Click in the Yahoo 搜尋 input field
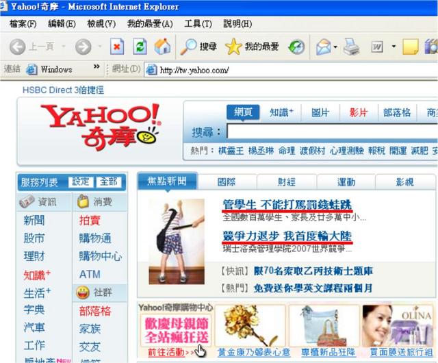Image resolution: width=438 pixels, height=363 pixels. tap(332, 132)
